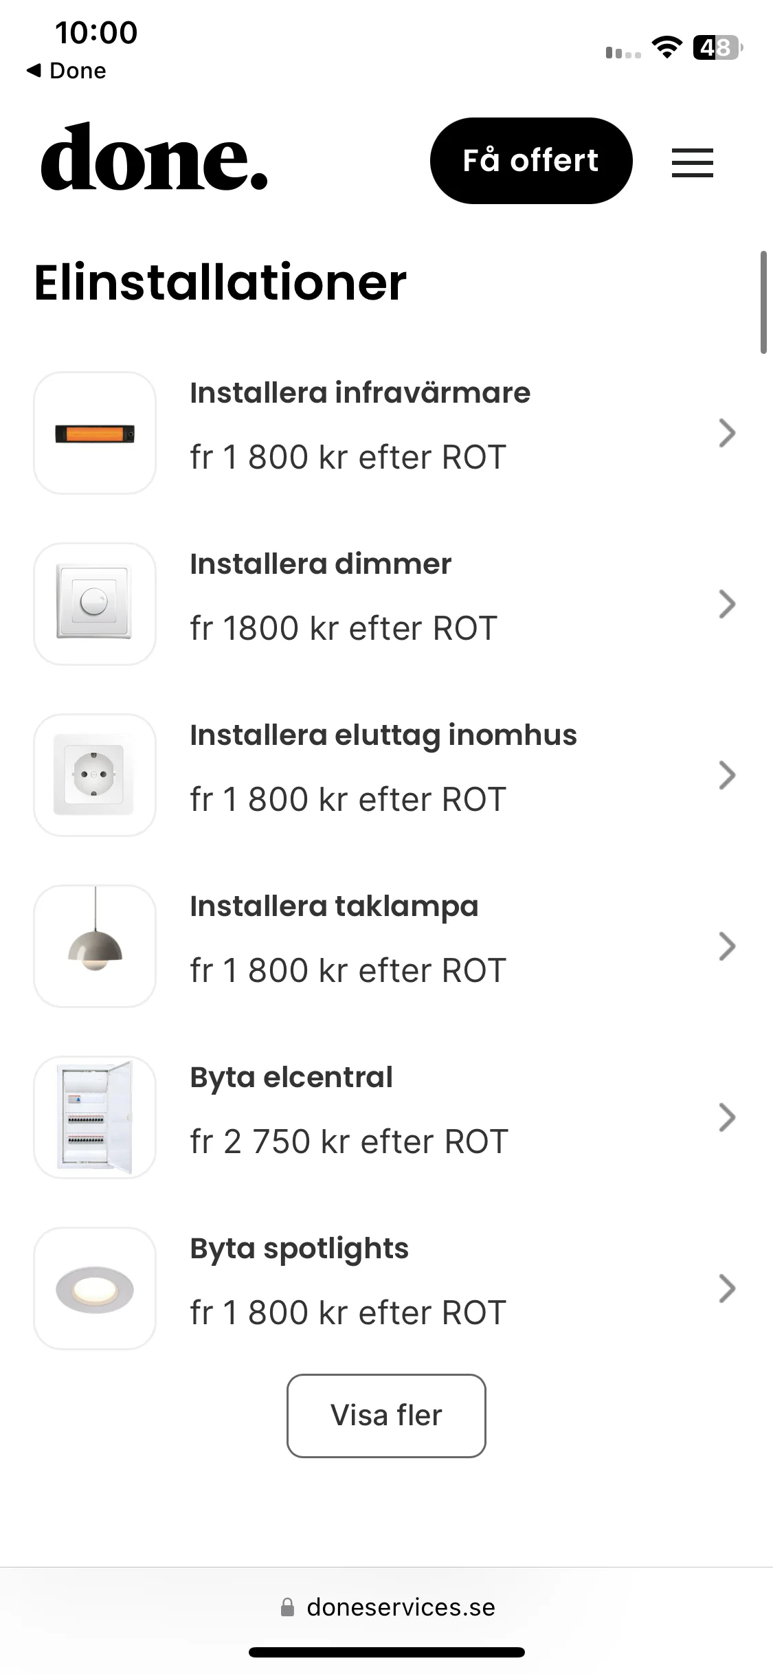
Task: Open chevron for Byta spotlights
Action: tap(727, 1288)
